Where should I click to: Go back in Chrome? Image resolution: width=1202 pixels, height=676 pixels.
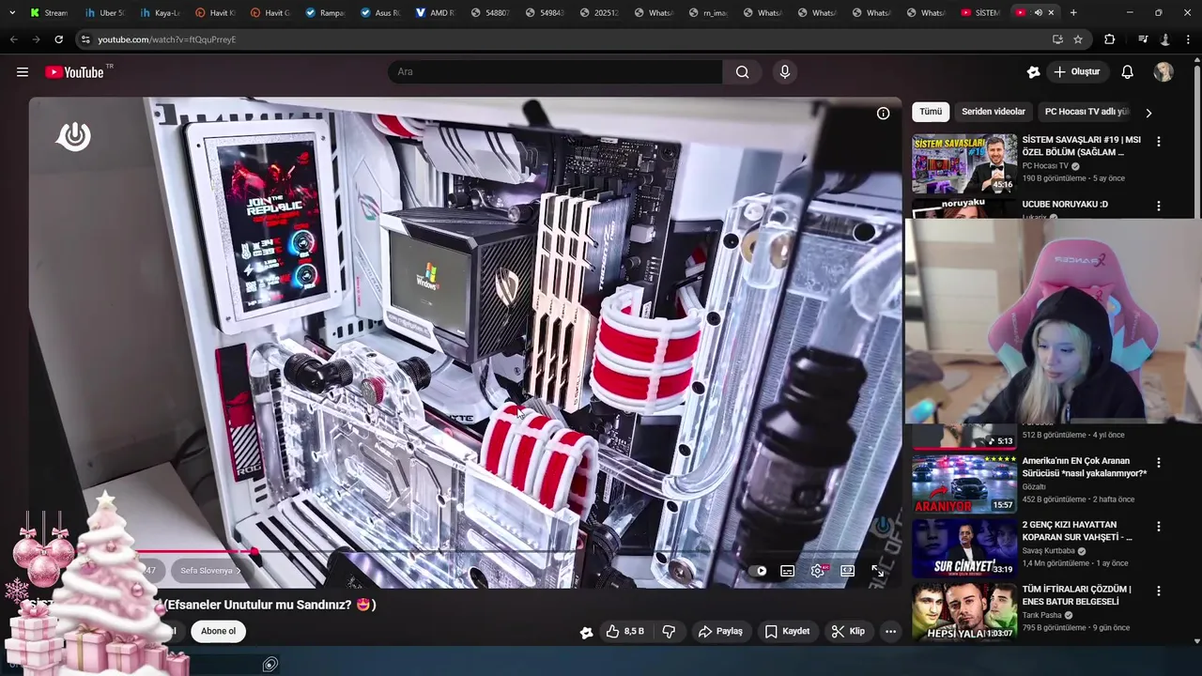coord(13,39)
